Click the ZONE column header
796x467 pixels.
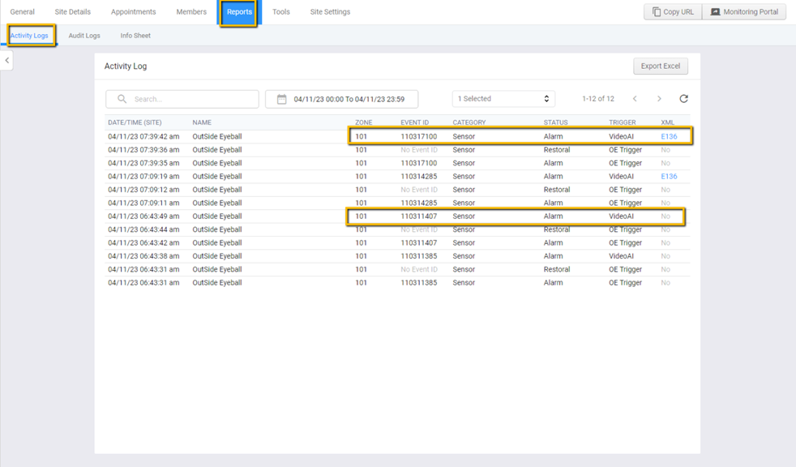pos(363,122)
